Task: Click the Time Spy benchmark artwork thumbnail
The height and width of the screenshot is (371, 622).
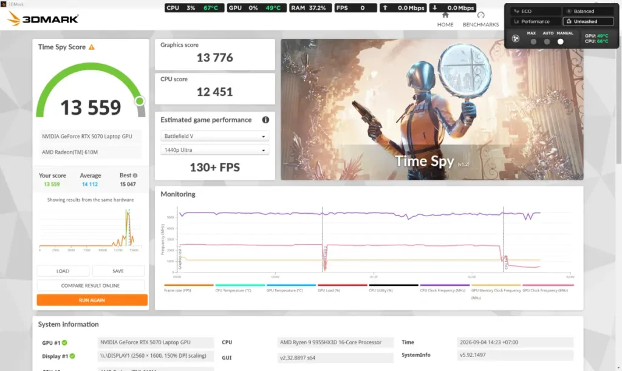Action: pos(432,109)
